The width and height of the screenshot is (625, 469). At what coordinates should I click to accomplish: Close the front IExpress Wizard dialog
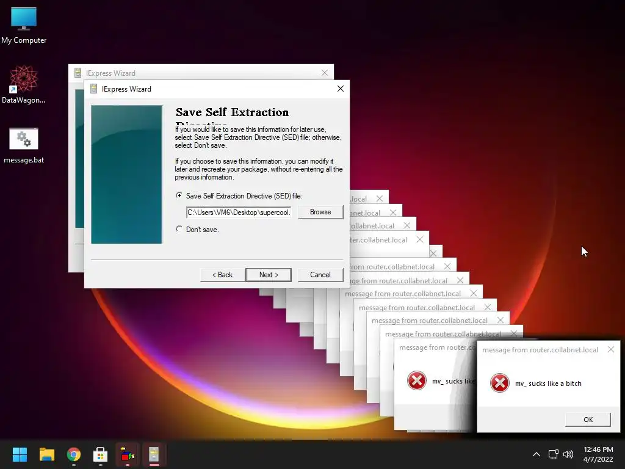[x=341, y=89]
